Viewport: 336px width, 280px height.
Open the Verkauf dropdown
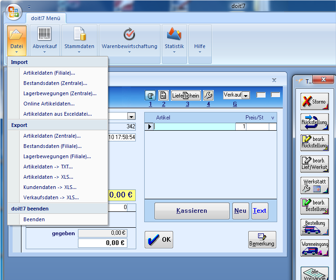[246, 95]
